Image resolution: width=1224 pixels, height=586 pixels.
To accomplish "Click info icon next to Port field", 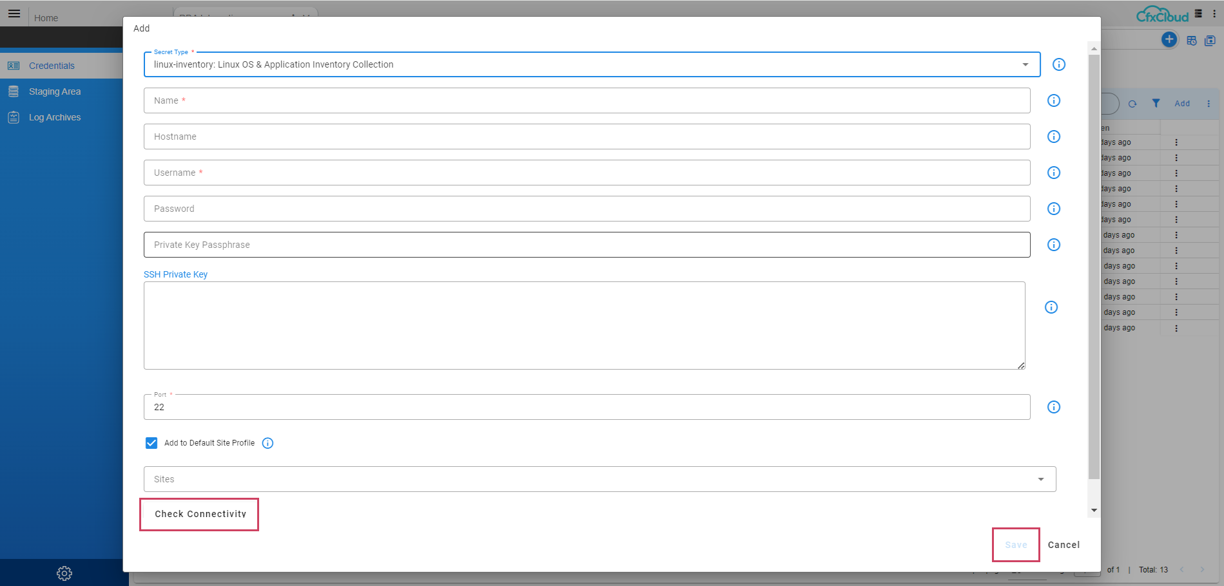I will coord(1053,407).
